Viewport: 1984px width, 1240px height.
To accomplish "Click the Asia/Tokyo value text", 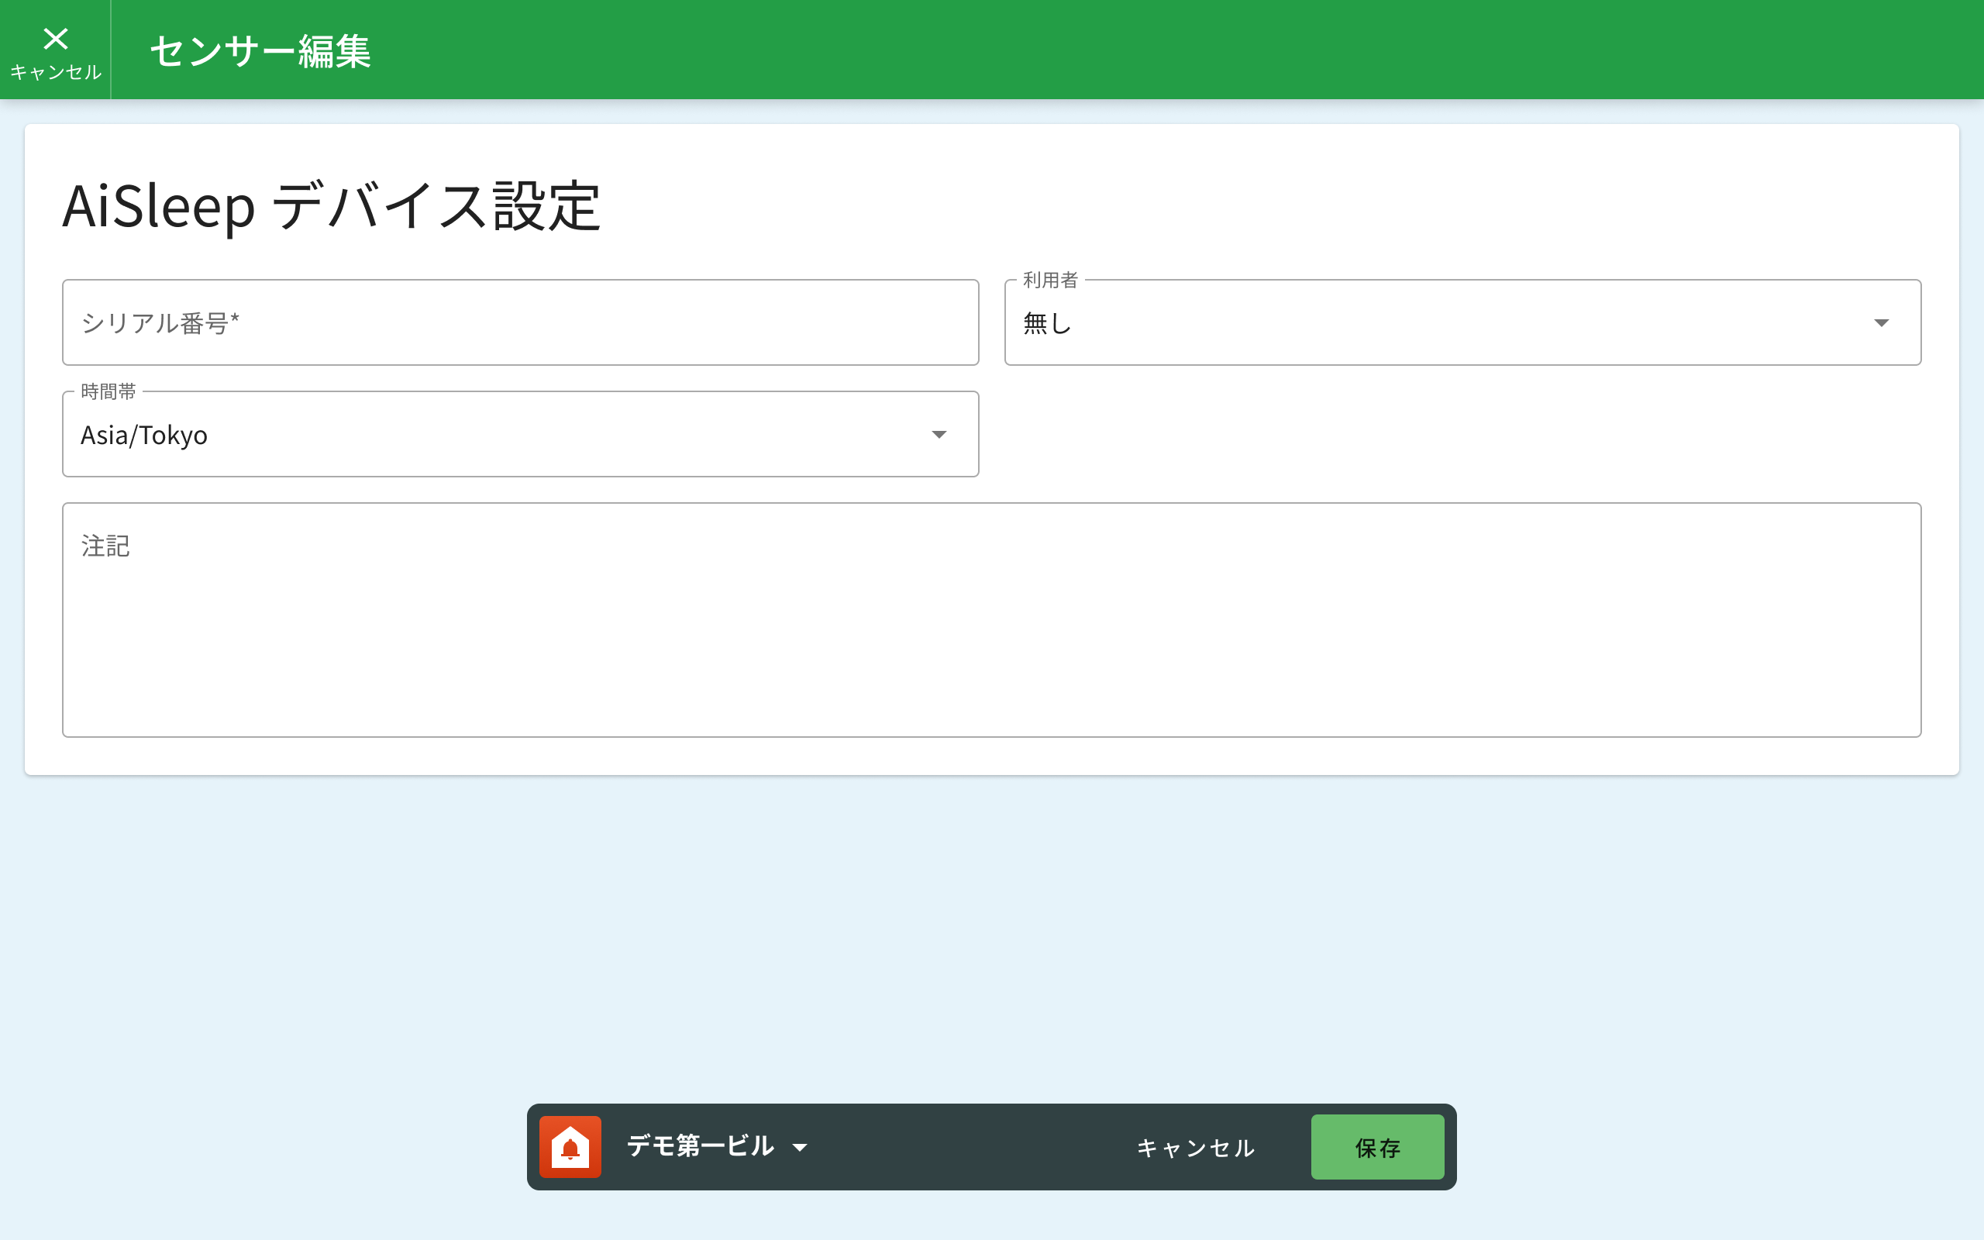I will pos(144,435).
